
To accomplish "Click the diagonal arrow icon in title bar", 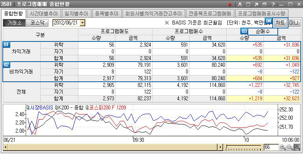I will click(256, 4).
